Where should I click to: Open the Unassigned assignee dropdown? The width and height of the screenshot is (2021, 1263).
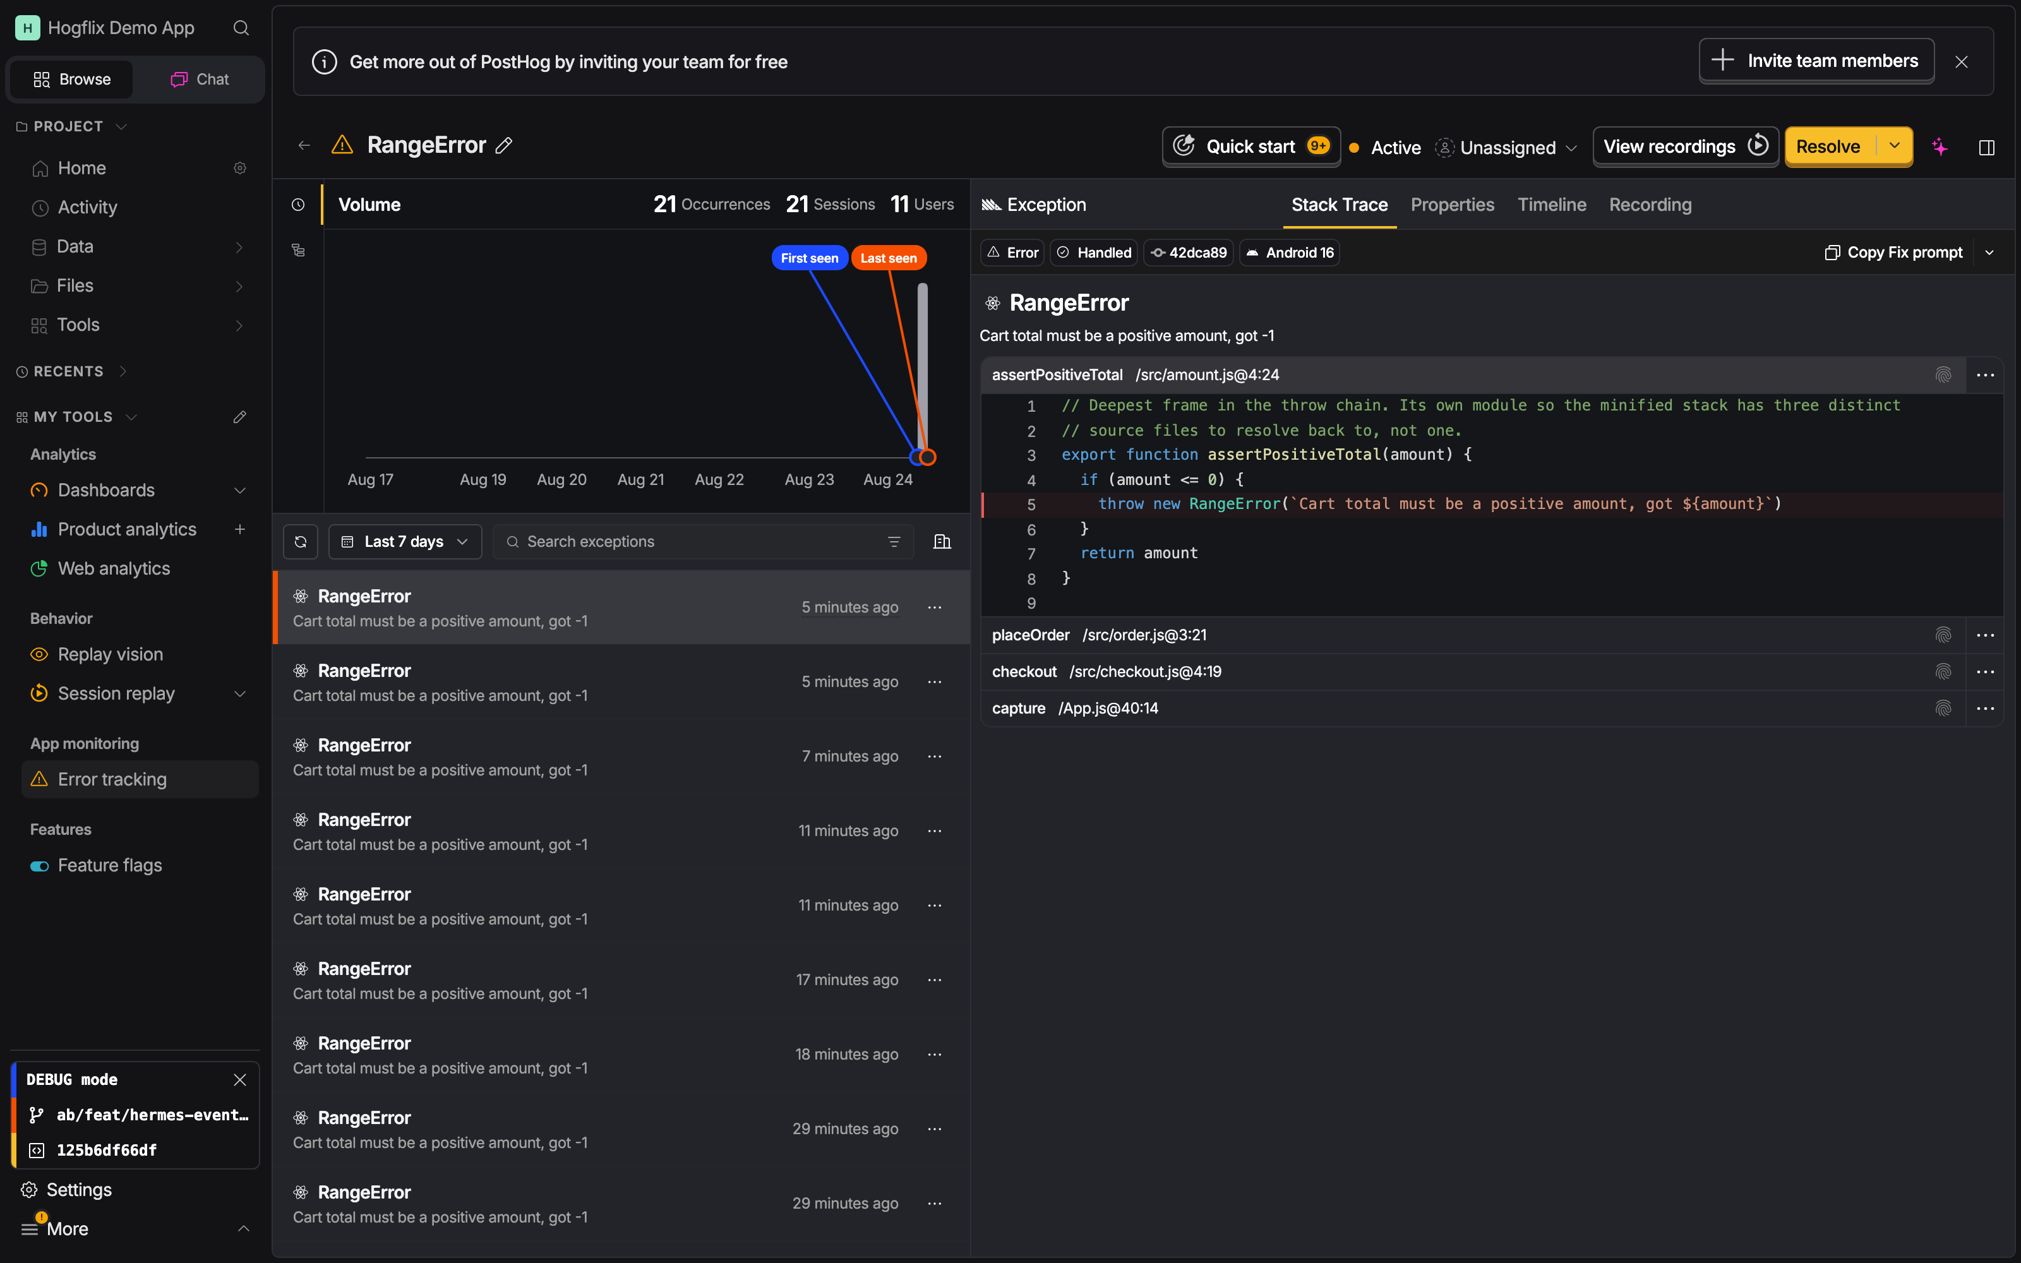coord(1508,148)
